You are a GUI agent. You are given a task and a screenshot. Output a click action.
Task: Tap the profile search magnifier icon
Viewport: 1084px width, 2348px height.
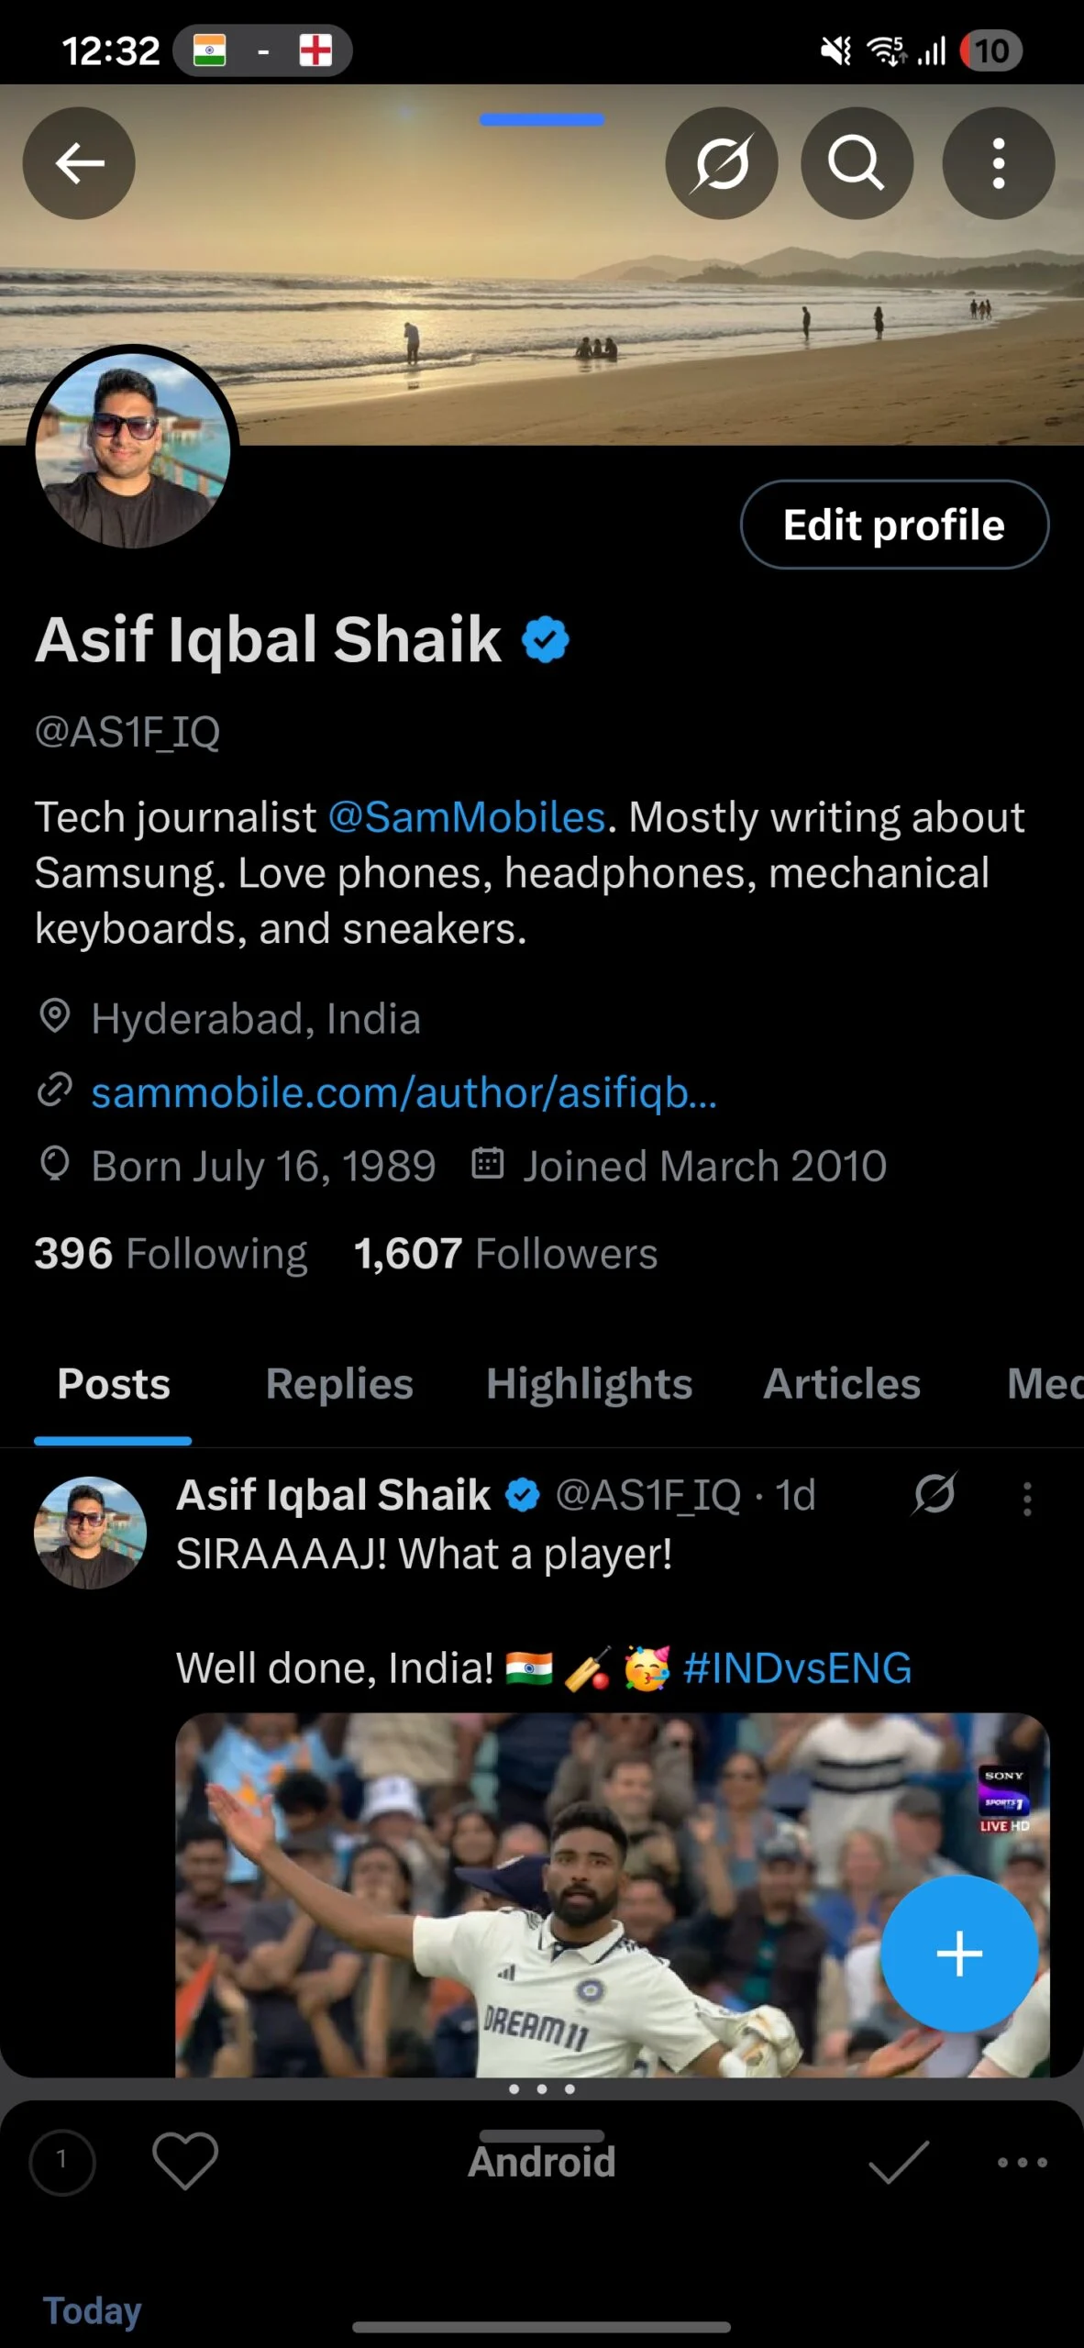pyautogui.click(x=857, y=163)
